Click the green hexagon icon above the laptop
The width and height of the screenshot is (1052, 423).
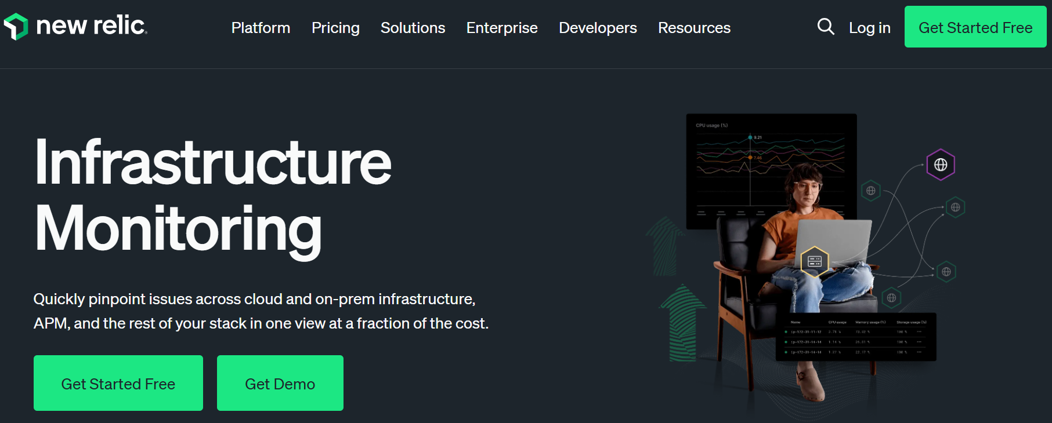click(870, 191)
